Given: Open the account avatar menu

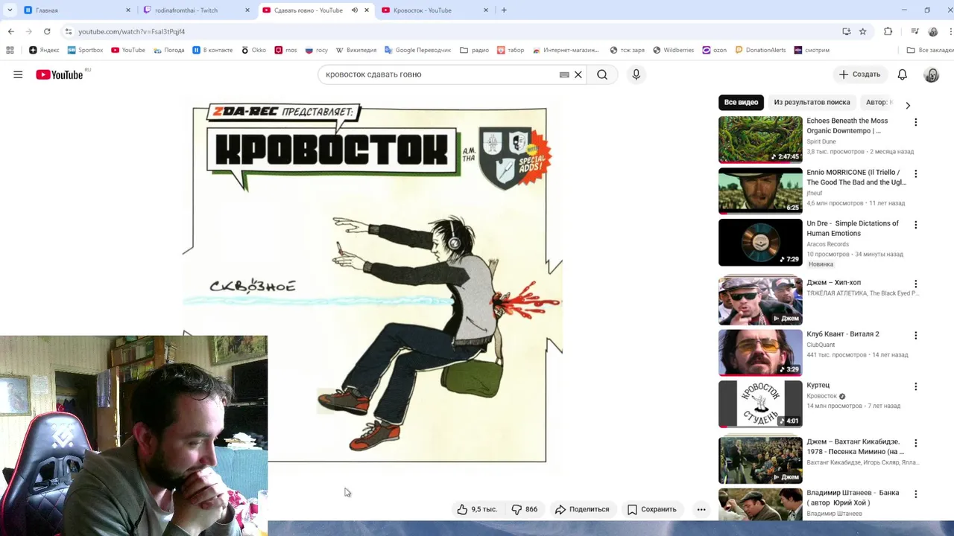Looking at the screenshot, I should (x=932, y=74).
